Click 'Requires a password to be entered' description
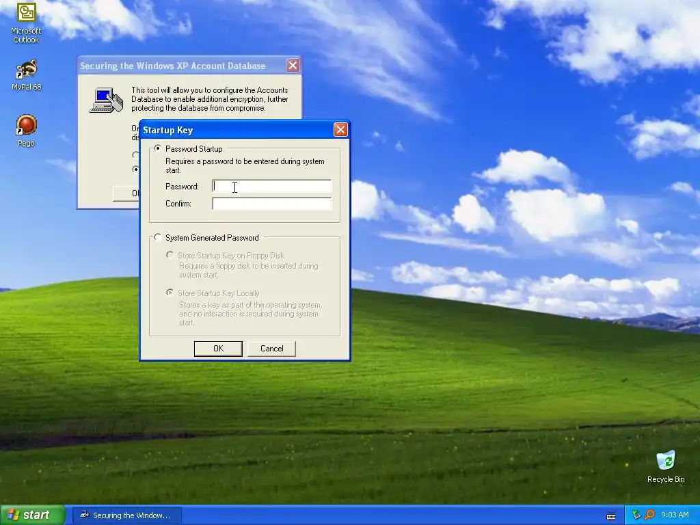 pyautogui.click(x=245, y=165)
